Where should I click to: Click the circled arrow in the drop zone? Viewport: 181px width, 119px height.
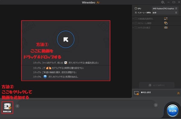click(66, 39)
